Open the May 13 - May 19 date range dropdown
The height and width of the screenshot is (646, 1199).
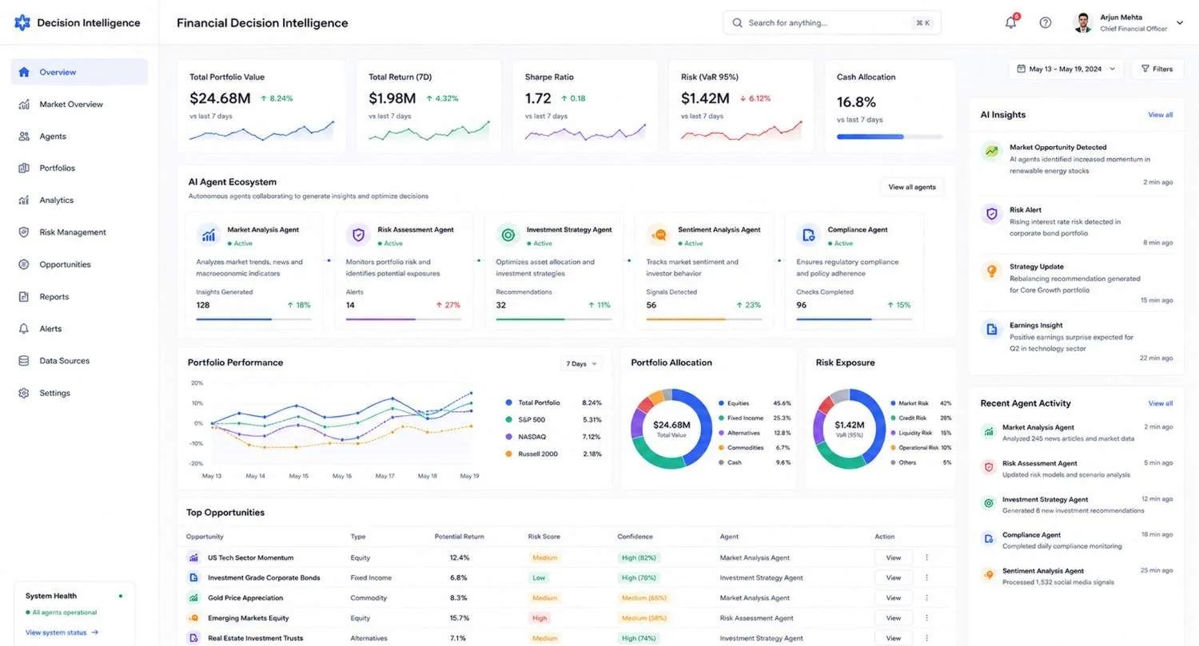click(x=1066, y=69)
